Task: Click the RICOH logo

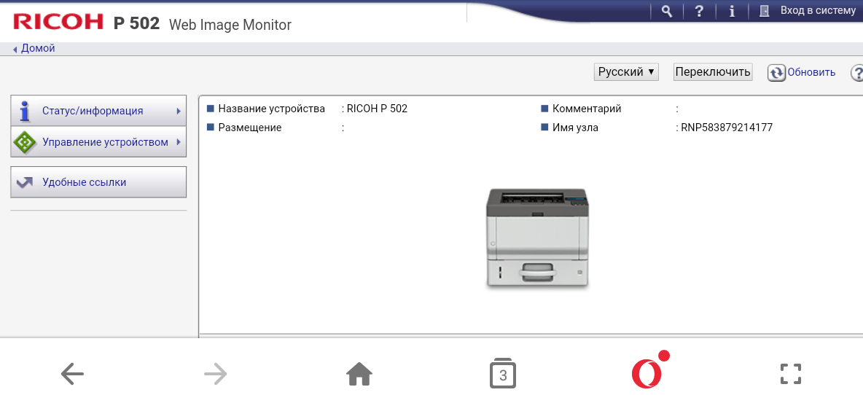Action: click(x=58, y=22)
